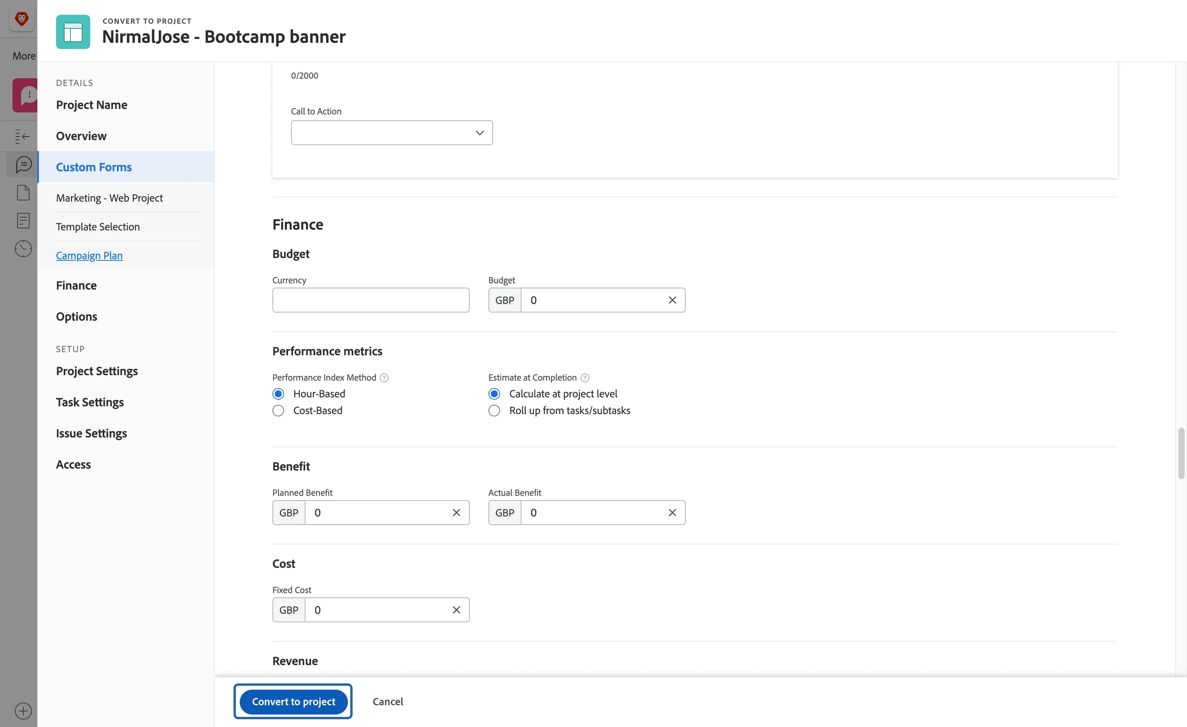The width and height of the screenshot is (1187, 727).
Task: Collapse the side panel arrow icon
Action: (22, 136)
